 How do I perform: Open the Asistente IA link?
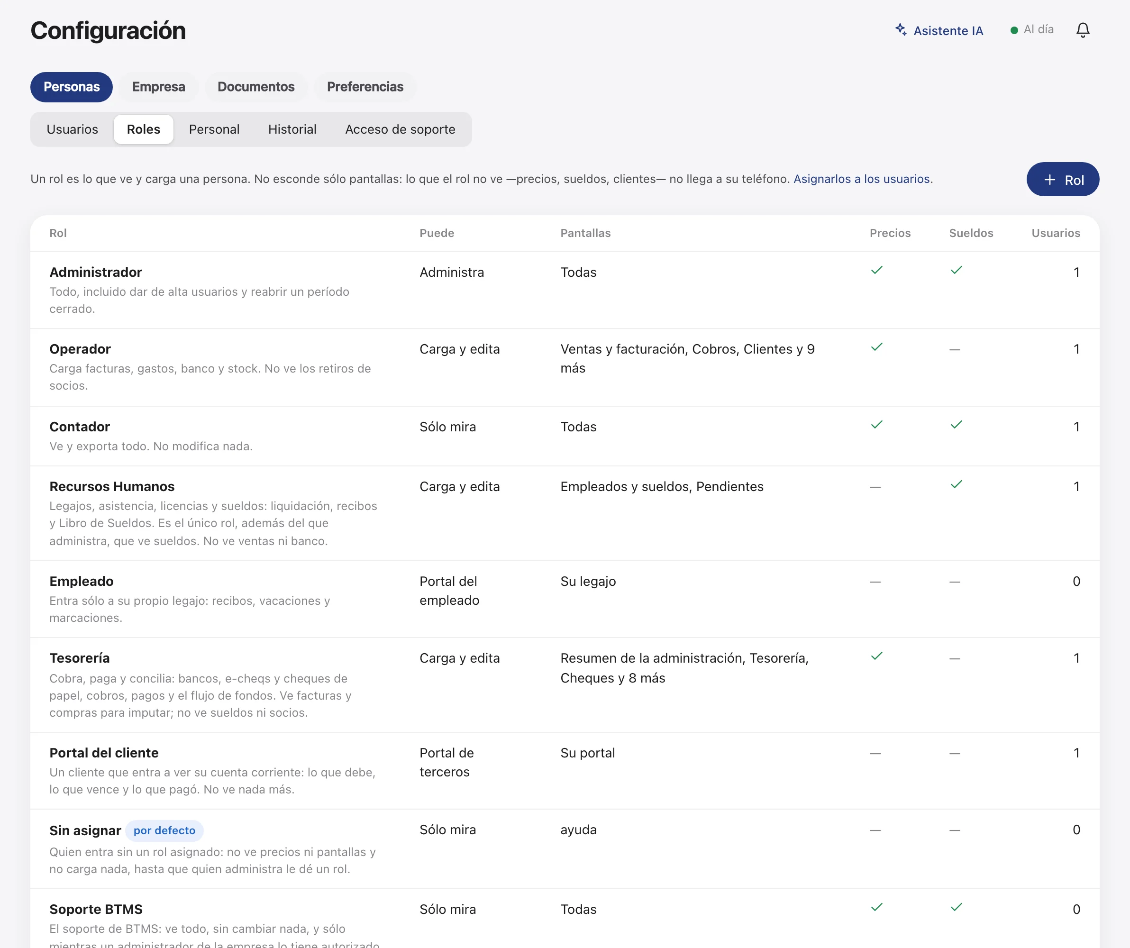click(939, 31)
